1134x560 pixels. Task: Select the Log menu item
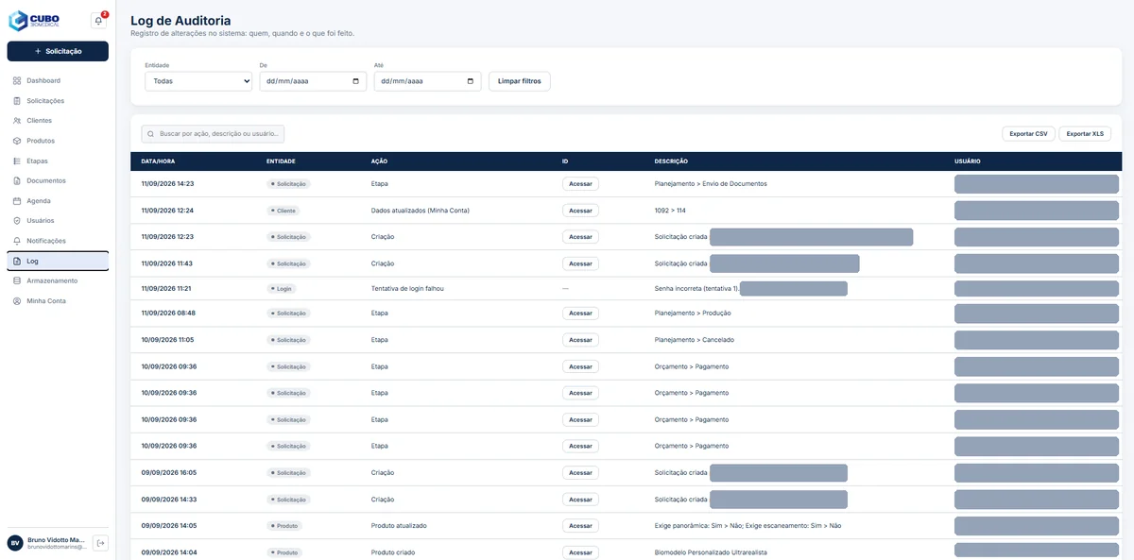(58, 261)
